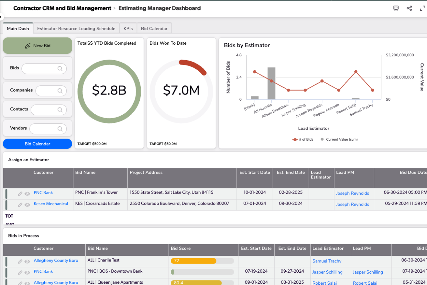
Task: View Kesco Mechanical row using eye icon
Action: 27,205
